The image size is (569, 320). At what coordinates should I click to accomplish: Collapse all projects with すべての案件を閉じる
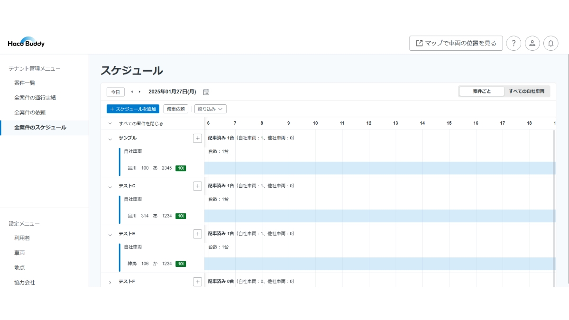coord(140,123)
